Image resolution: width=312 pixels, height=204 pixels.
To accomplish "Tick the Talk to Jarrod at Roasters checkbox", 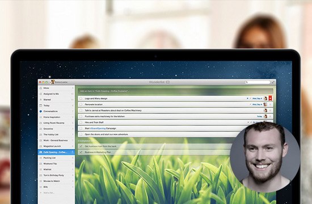I will tap(81, 110).
